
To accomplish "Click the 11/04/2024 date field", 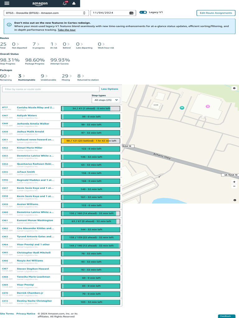I will 113,13.
